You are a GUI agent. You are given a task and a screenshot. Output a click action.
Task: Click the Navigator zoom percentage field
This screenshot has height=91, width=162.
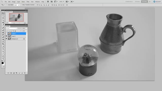point(8,23)
